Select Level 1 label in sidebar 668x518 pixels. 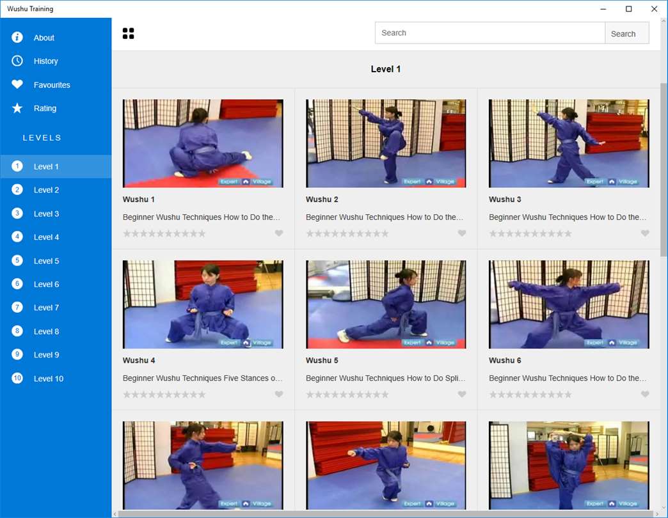coord(46,166)
